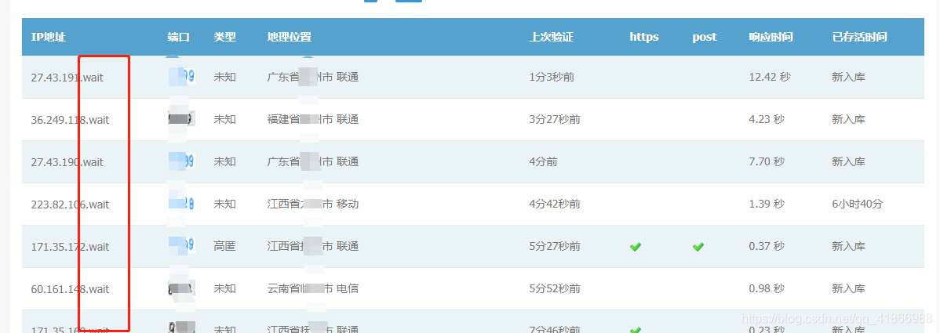This screenshot has width=940, height=333.
Task: Select the IP address 171.35.172.wait
Action: [70, 246]
